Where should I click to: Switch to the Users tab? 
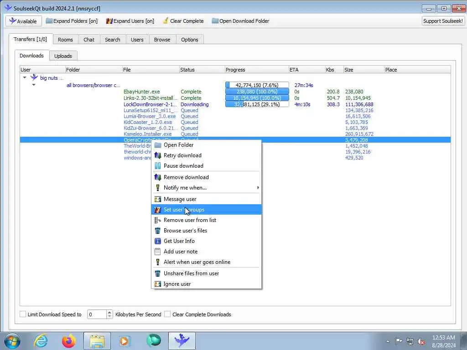(x=137, y=40)
